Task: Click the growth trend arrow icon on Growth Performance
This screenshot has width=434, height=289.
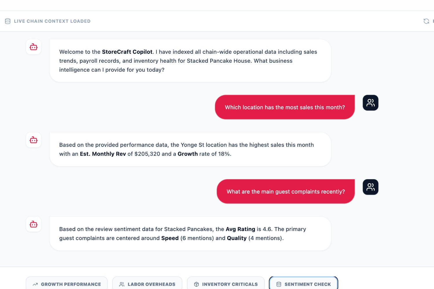Action: pyautogui.click(x=35, y=284)
